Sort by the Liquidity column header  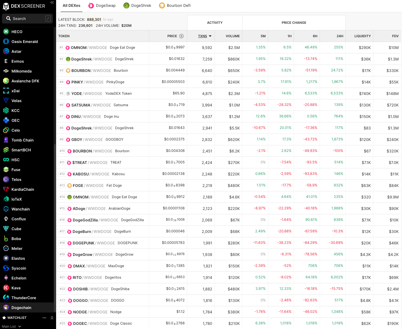pos(362,36)
